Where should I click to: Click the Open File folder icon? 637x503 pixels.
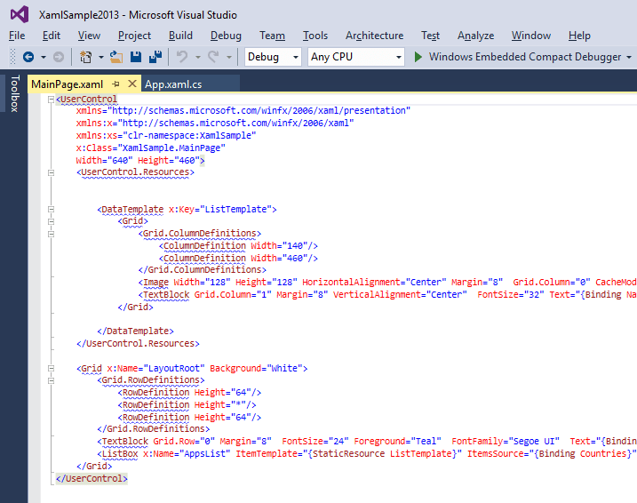(116, 57)
